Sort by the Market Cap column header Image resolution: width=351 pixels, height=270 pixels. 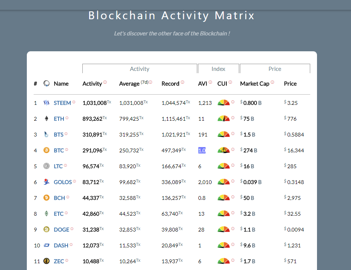tap(255, 84)
